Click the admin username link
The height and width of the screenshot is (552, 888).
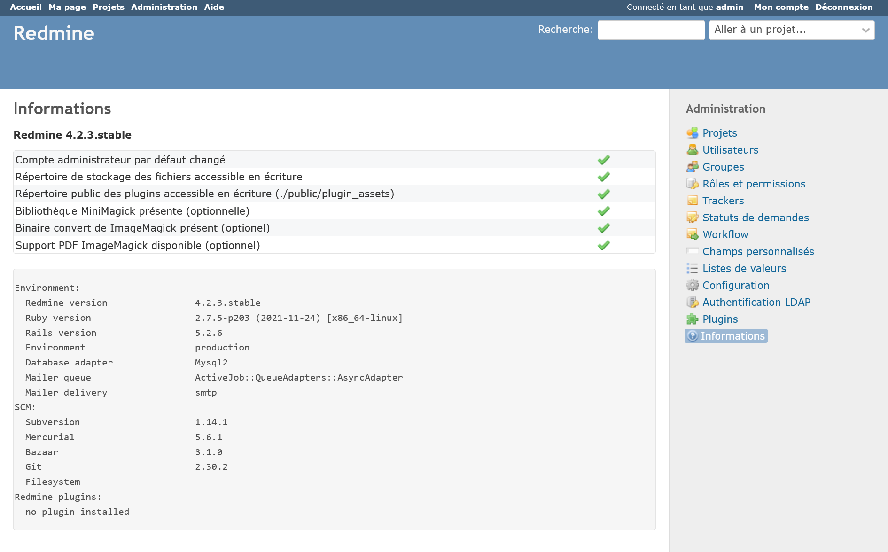[x=730, y=7]
